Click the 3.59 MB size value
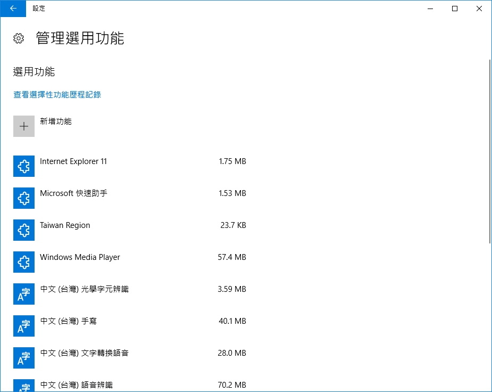Viewport: 492px width, 392px height. [232, 289]
